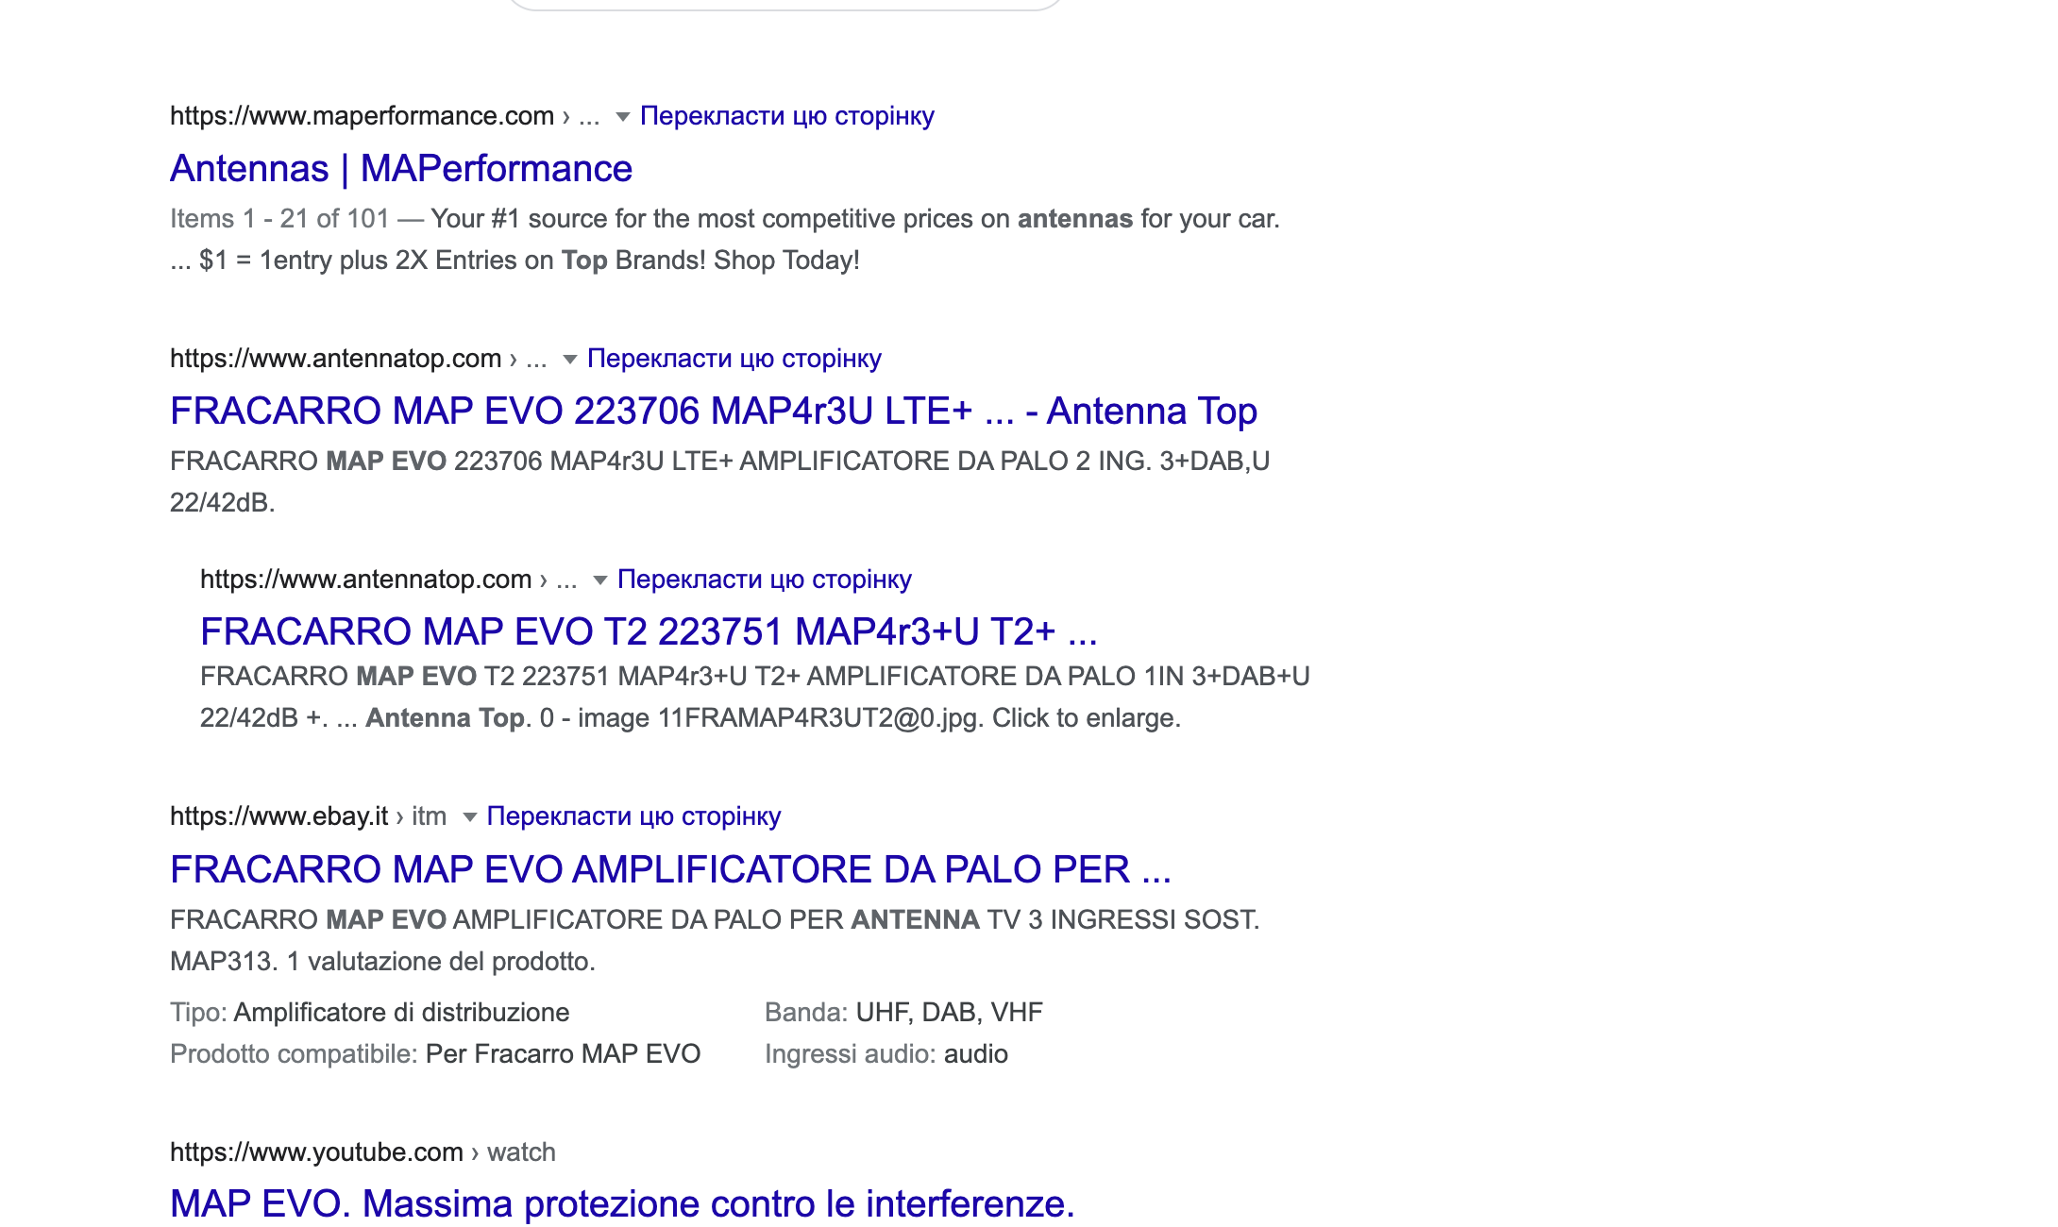Expand dropdown arrow beside ebay.it URL

469,817
